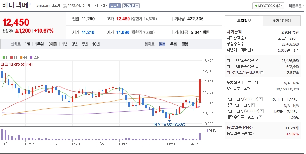Open the 투자정보 tab
Viewport: 306px width, 154px height.
pos(244,21)
